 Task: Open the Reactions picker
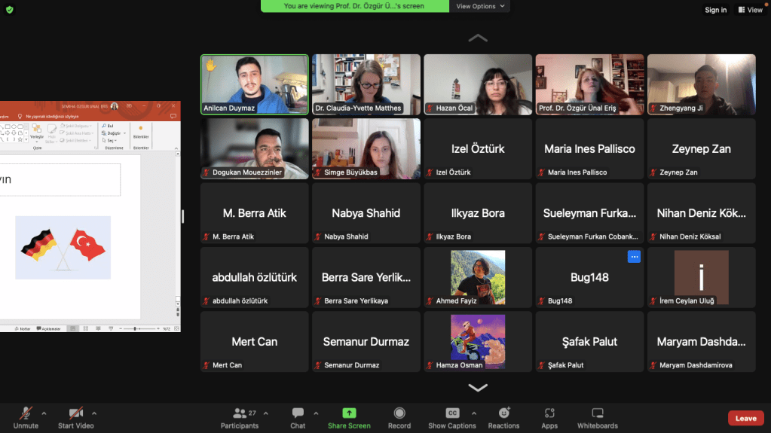click(x=503, y=413)
